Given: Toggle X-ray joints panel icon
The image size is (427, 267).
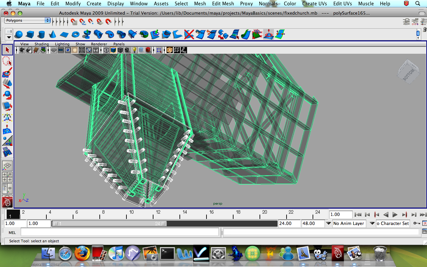Looking at the screenshot, I should 183,50.
